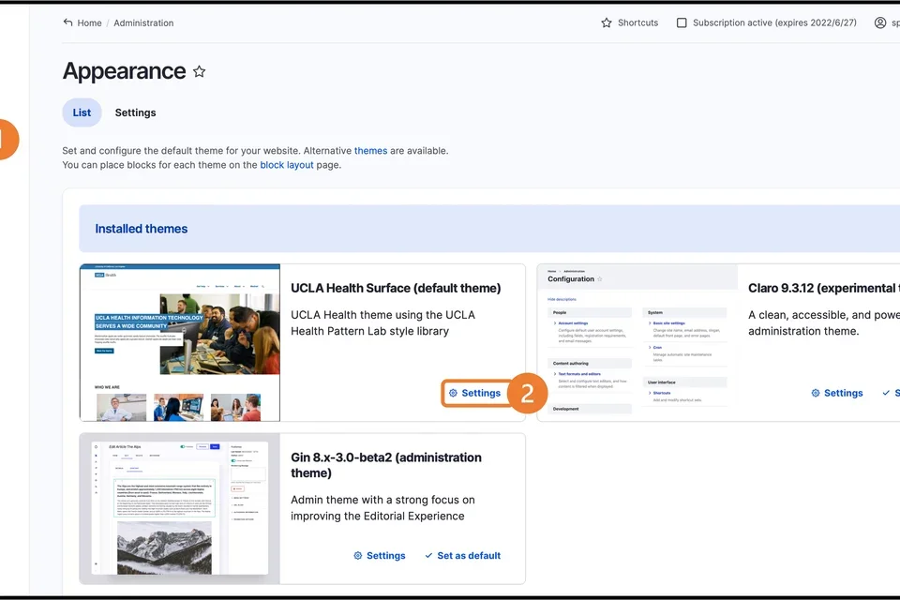
Task: Click the Installed themes heading
Action: [x=142, y=229]
